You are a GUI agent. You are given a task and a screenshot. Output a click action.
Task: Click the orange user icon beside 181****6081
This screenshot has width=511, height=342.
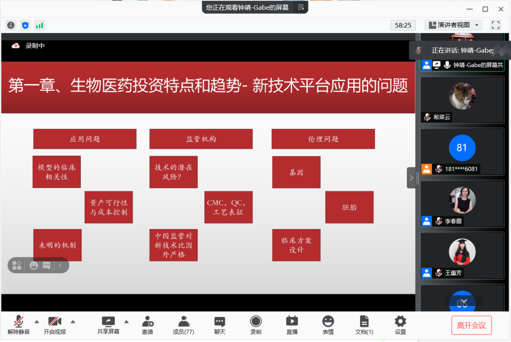427,169
